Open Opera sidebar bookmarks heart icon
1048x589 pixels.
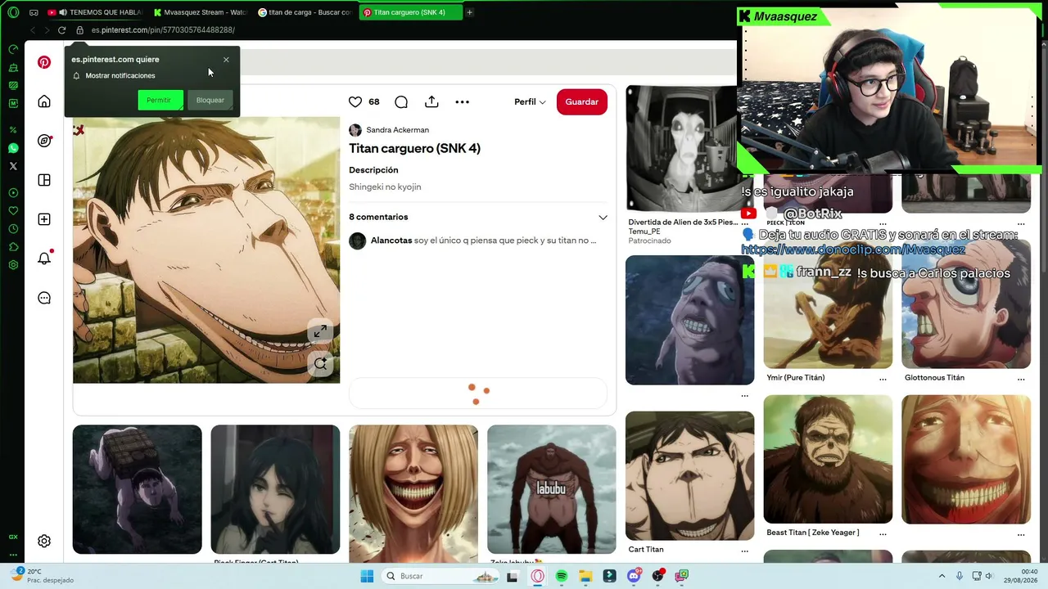click(x=13, y=211)
